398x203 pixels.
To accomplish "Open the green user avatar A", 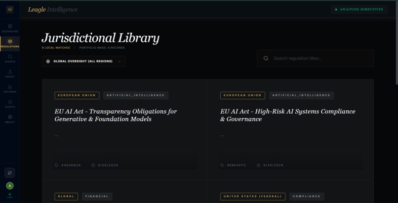I will 10,186.
